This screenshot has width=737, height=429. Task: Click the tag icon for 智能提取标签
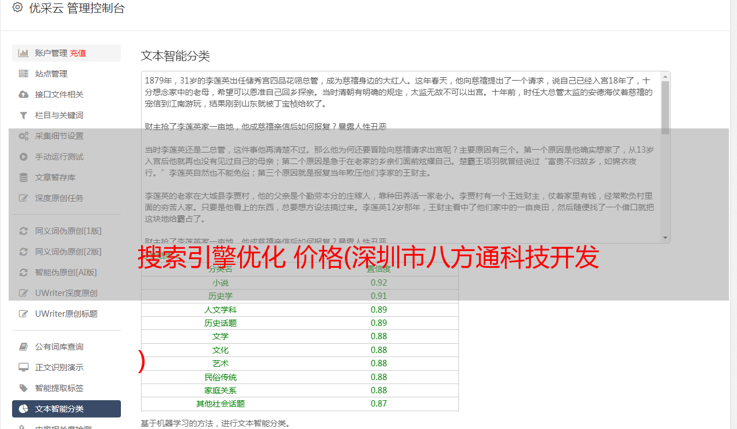[x=24, y=388]
